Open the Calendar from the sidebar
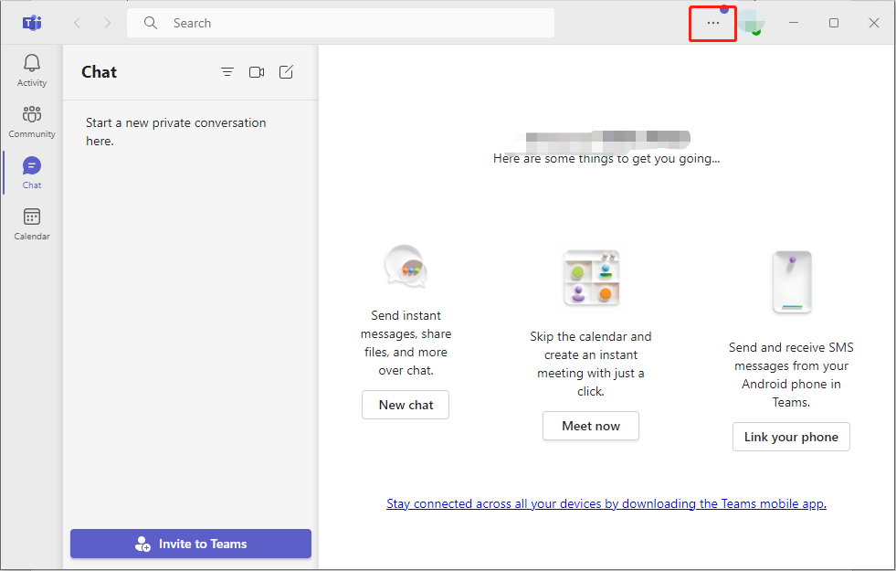Screen dimensions: 896x571 [x=31, y=222]
